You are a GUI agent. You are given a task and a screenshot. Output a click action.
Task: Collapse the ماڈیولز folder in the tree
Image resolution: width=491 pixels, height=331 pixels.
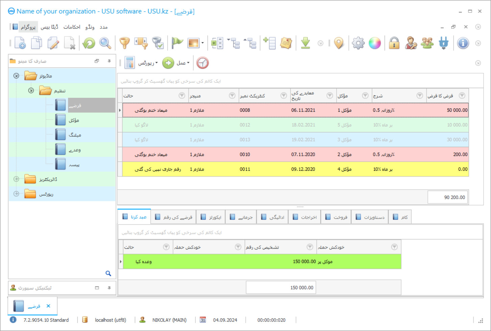pyautogui.click(x=16, y=76)
